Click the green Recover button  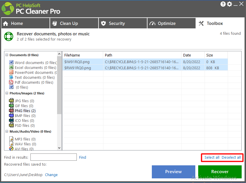220,172
